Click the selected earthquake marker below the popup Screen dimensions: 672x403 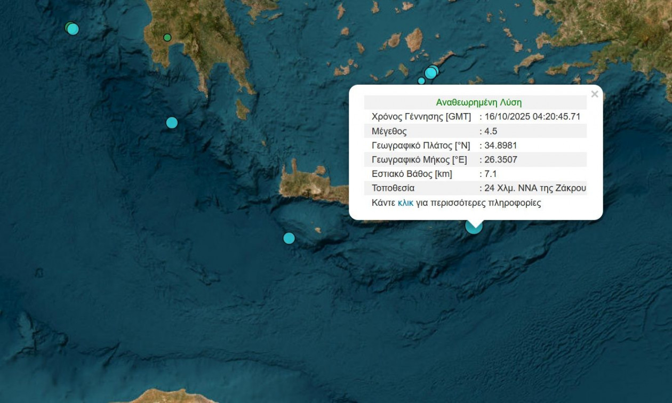coord(474,227)
